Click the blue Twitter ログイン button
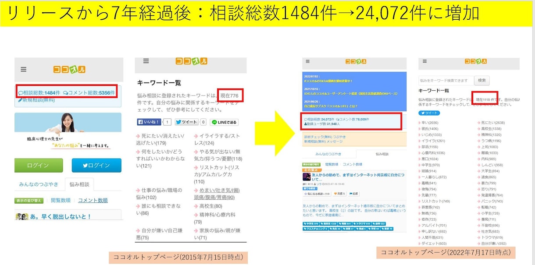This screenshot has height=265, width=535. tap(96, 165)
